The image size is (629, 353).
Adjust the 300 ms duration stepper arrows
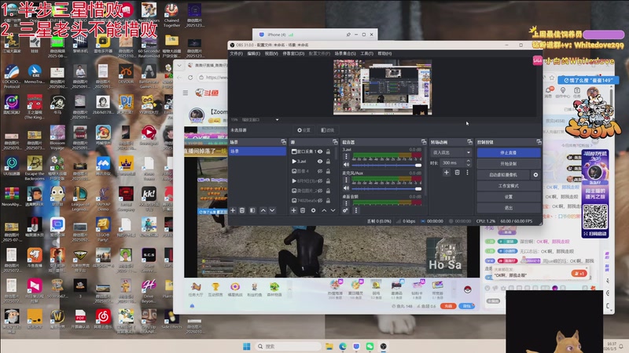coord(468,163)
